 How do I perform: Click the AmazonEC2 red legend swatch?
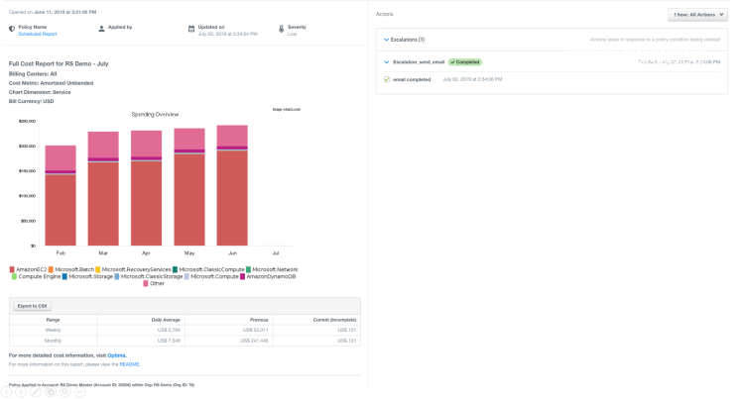point(13,269)
